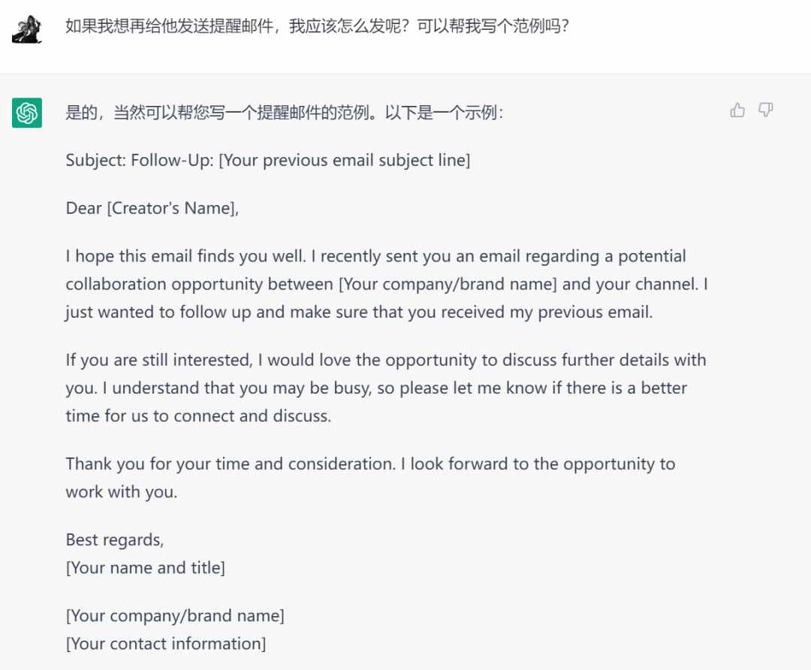Viewport: 811px width, 670px height.
Task: Click the '[Your contact information]' placeholder
Action: click(x=166, y=644)
